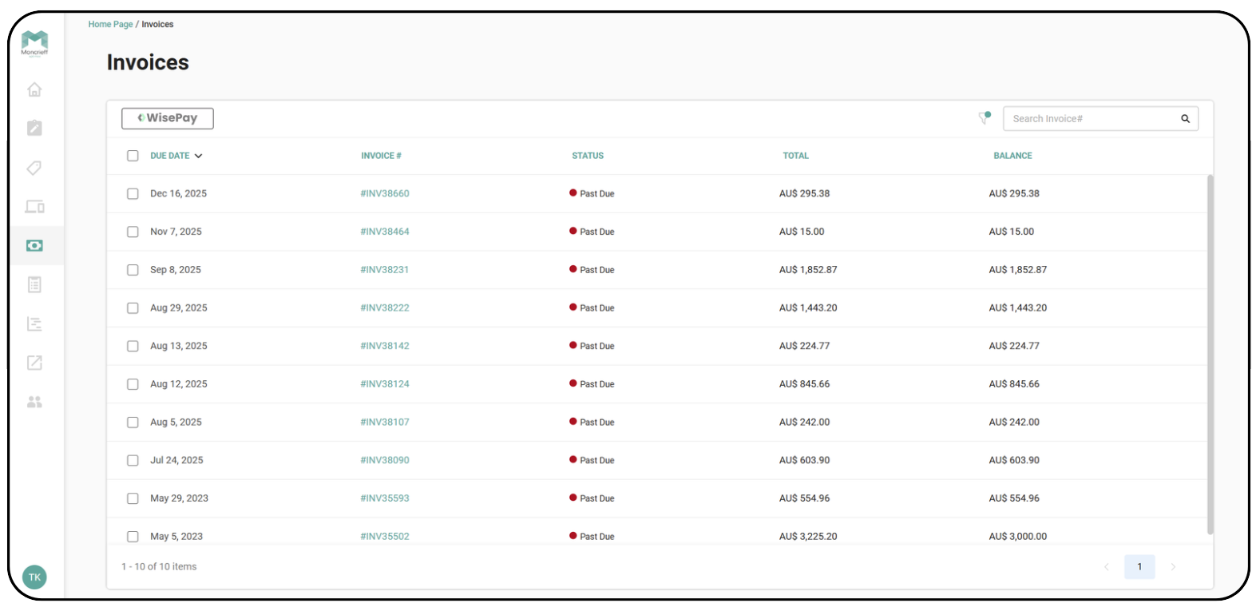Viewport: 1260px width, 611px height.
Task: Select page 1 in pagination
Action: coord(1139,567)
